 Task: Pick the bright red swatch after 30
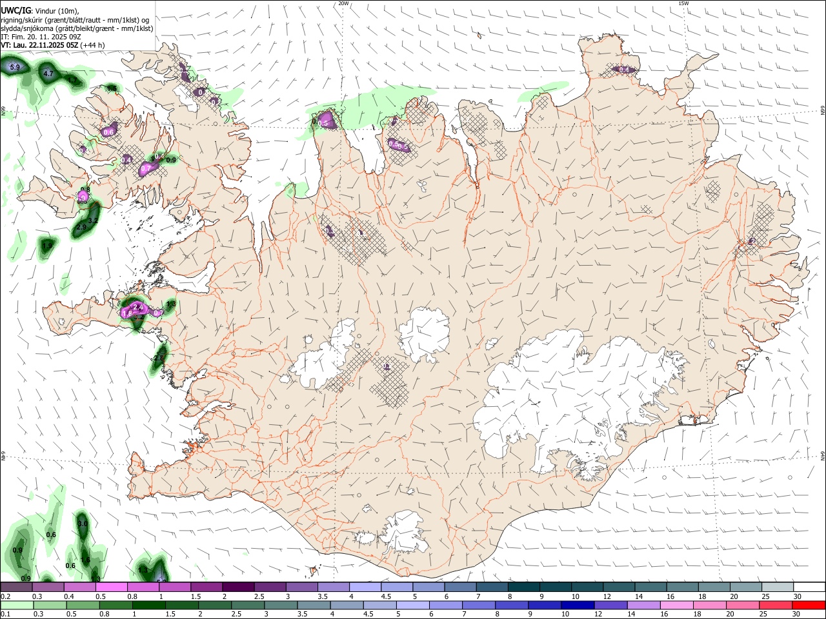(809, 605)
